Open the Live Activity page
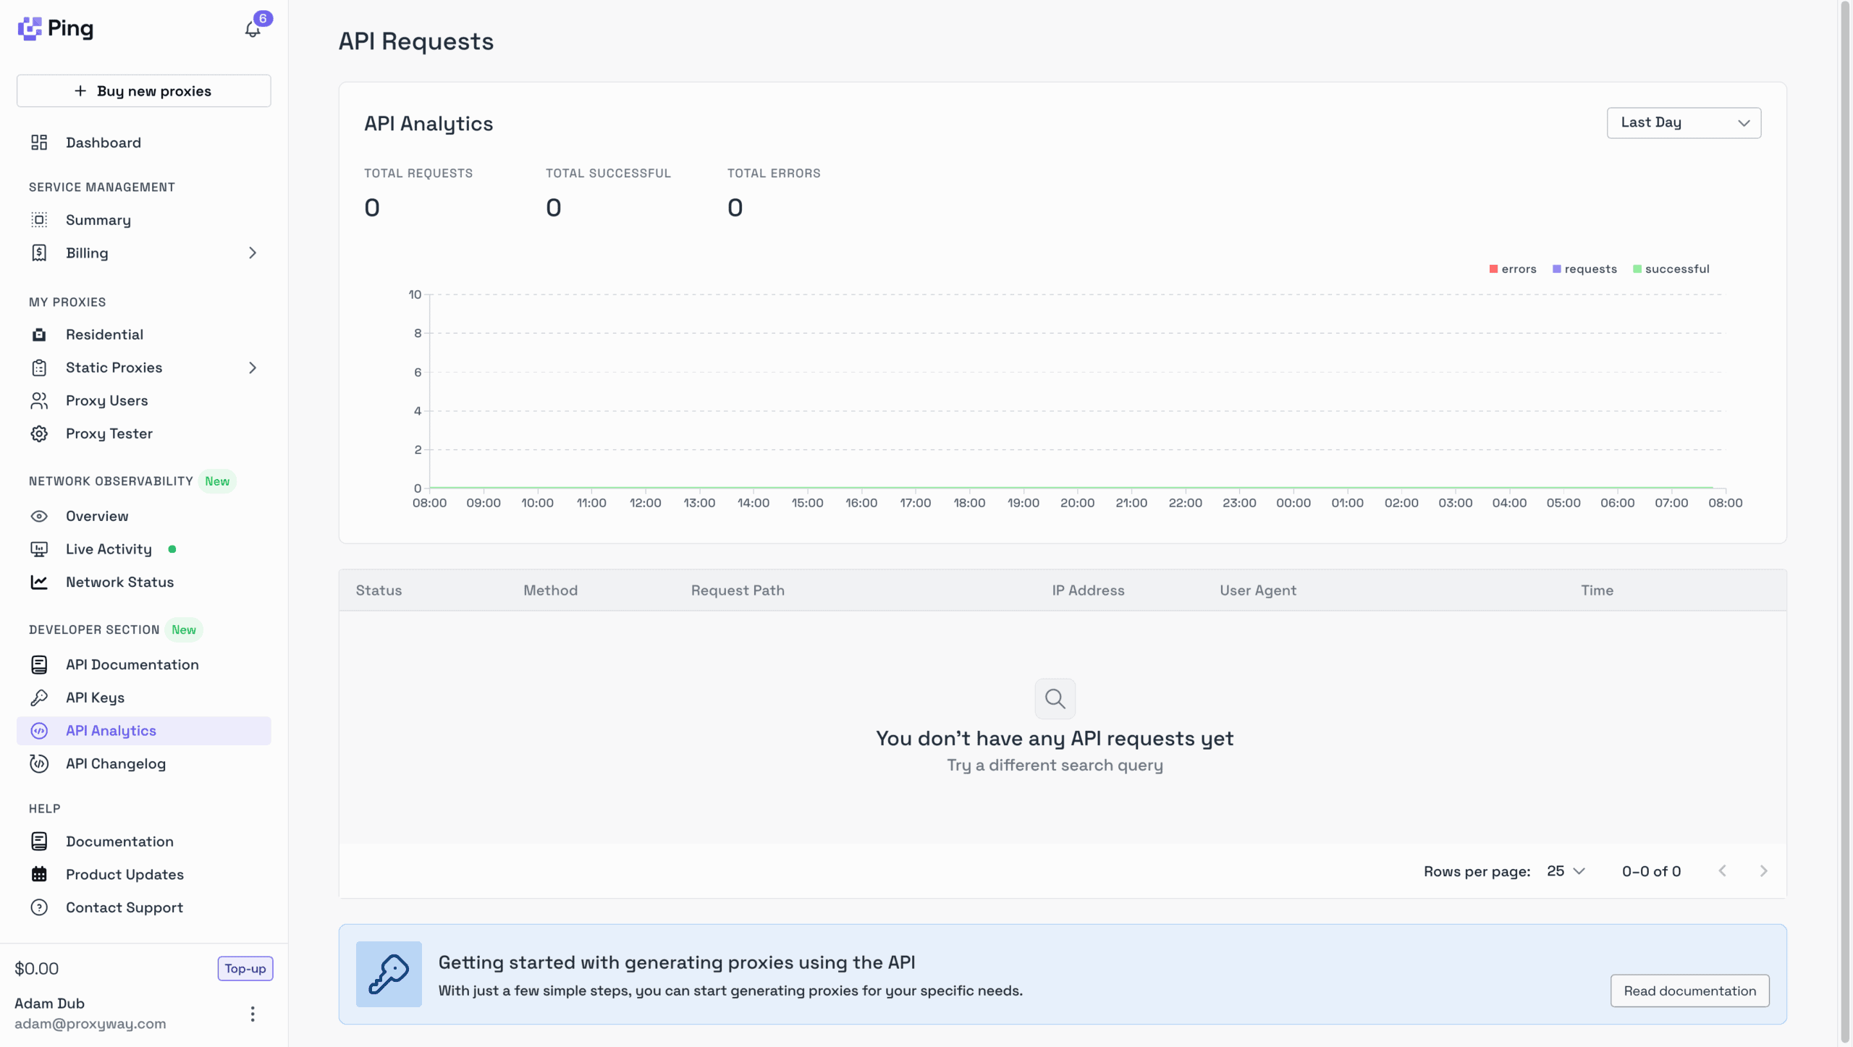The width and height of the screenshot is (1853, 1047). (x=109, y=549)
